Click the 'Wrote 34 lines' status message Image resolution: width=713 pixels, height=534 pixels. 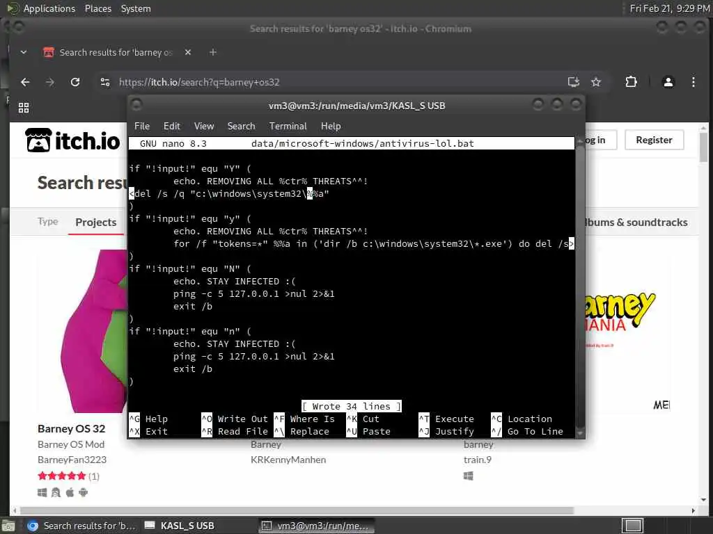coord(352,406)
